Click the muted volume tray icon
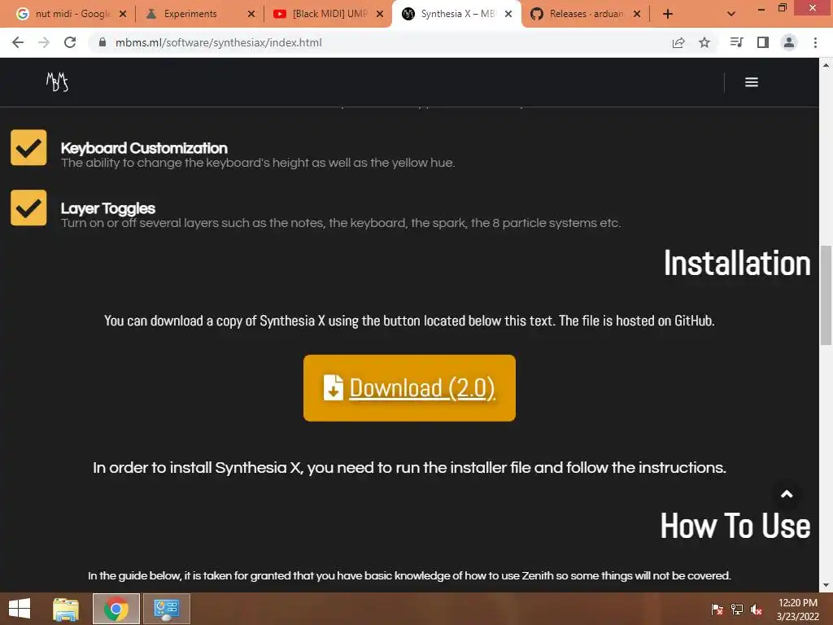 (x=757, y=609)
